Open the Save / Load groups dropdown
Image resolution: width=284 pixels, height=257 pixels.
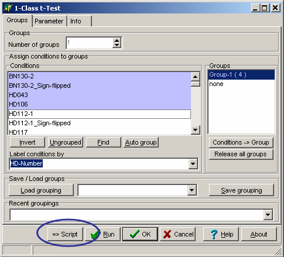[x=191, y=190]
